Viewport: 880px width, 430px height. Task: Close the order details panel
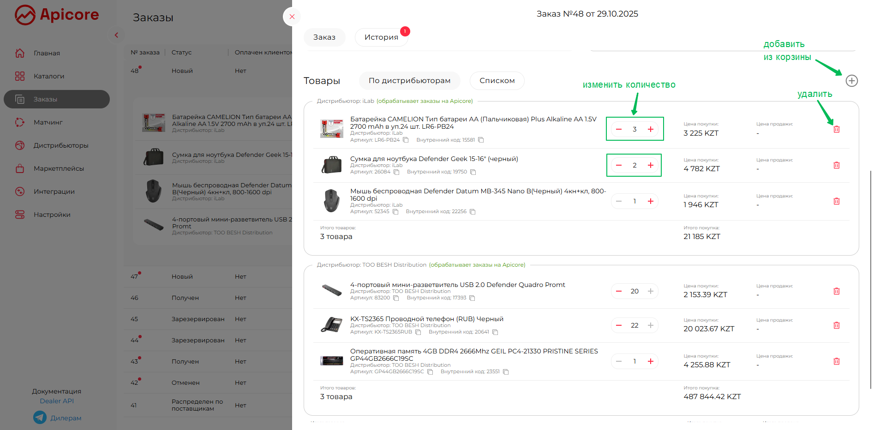pyautogui.click(x=292, y=17)
